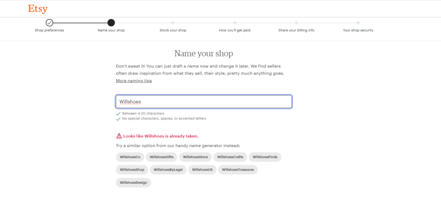Image resolution: width=441 pixels, height=198 pixels.
Task: Choose the WillshoesDesign suggestion
Action: (134, 183)
